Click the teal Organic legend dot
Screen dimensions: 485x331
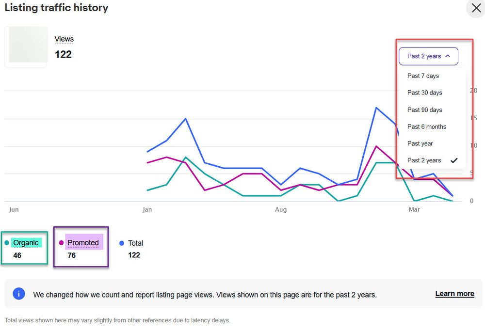6,242
